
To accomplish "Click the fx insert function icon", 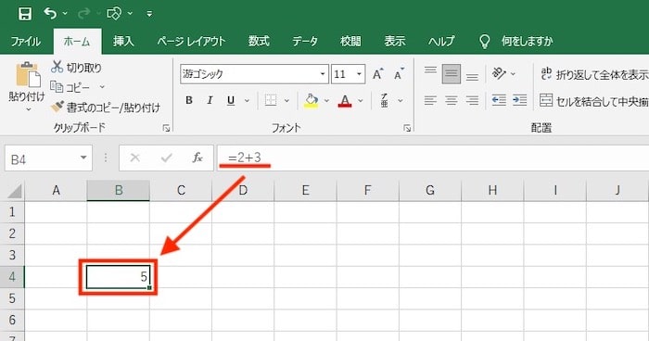I will point(197,158).
